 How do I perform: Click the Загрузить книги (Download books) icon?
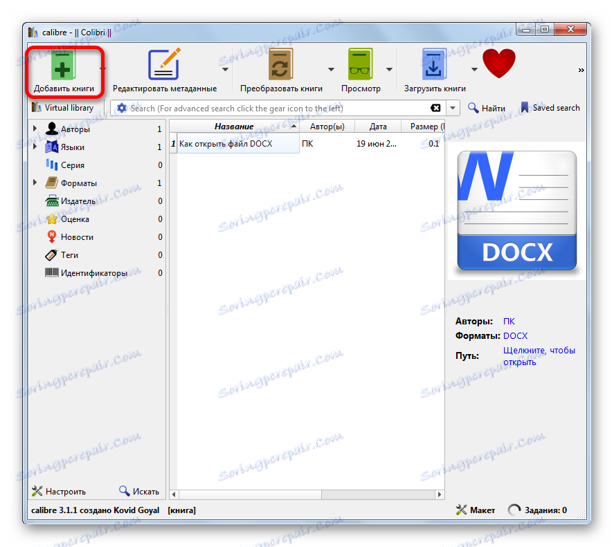[x=434, y=64]
